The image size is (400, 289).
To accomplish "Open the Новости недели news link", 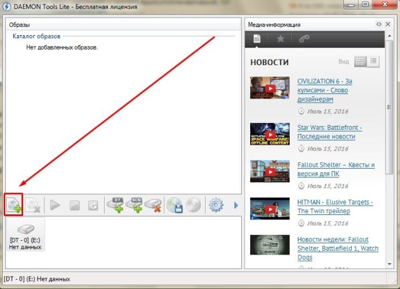I will (338, 248).
